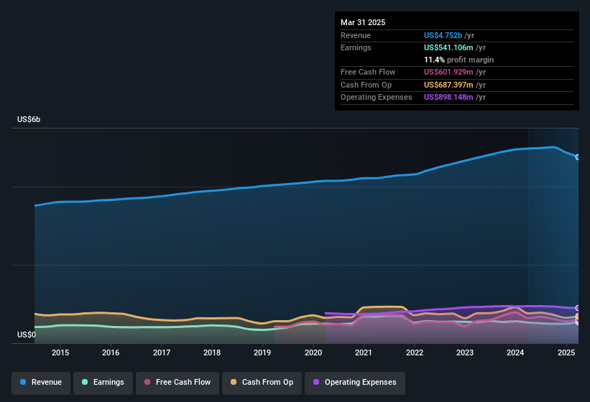Screen dimensions: 590x402
Task: Click the 2023 x-axis label
Action: [465, 352]
